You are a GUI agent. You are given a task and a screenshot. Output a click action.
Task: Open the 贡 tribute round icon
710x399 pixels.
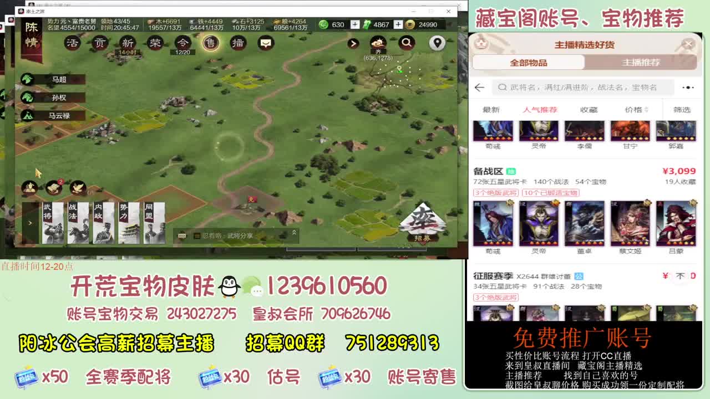(100, 43)
